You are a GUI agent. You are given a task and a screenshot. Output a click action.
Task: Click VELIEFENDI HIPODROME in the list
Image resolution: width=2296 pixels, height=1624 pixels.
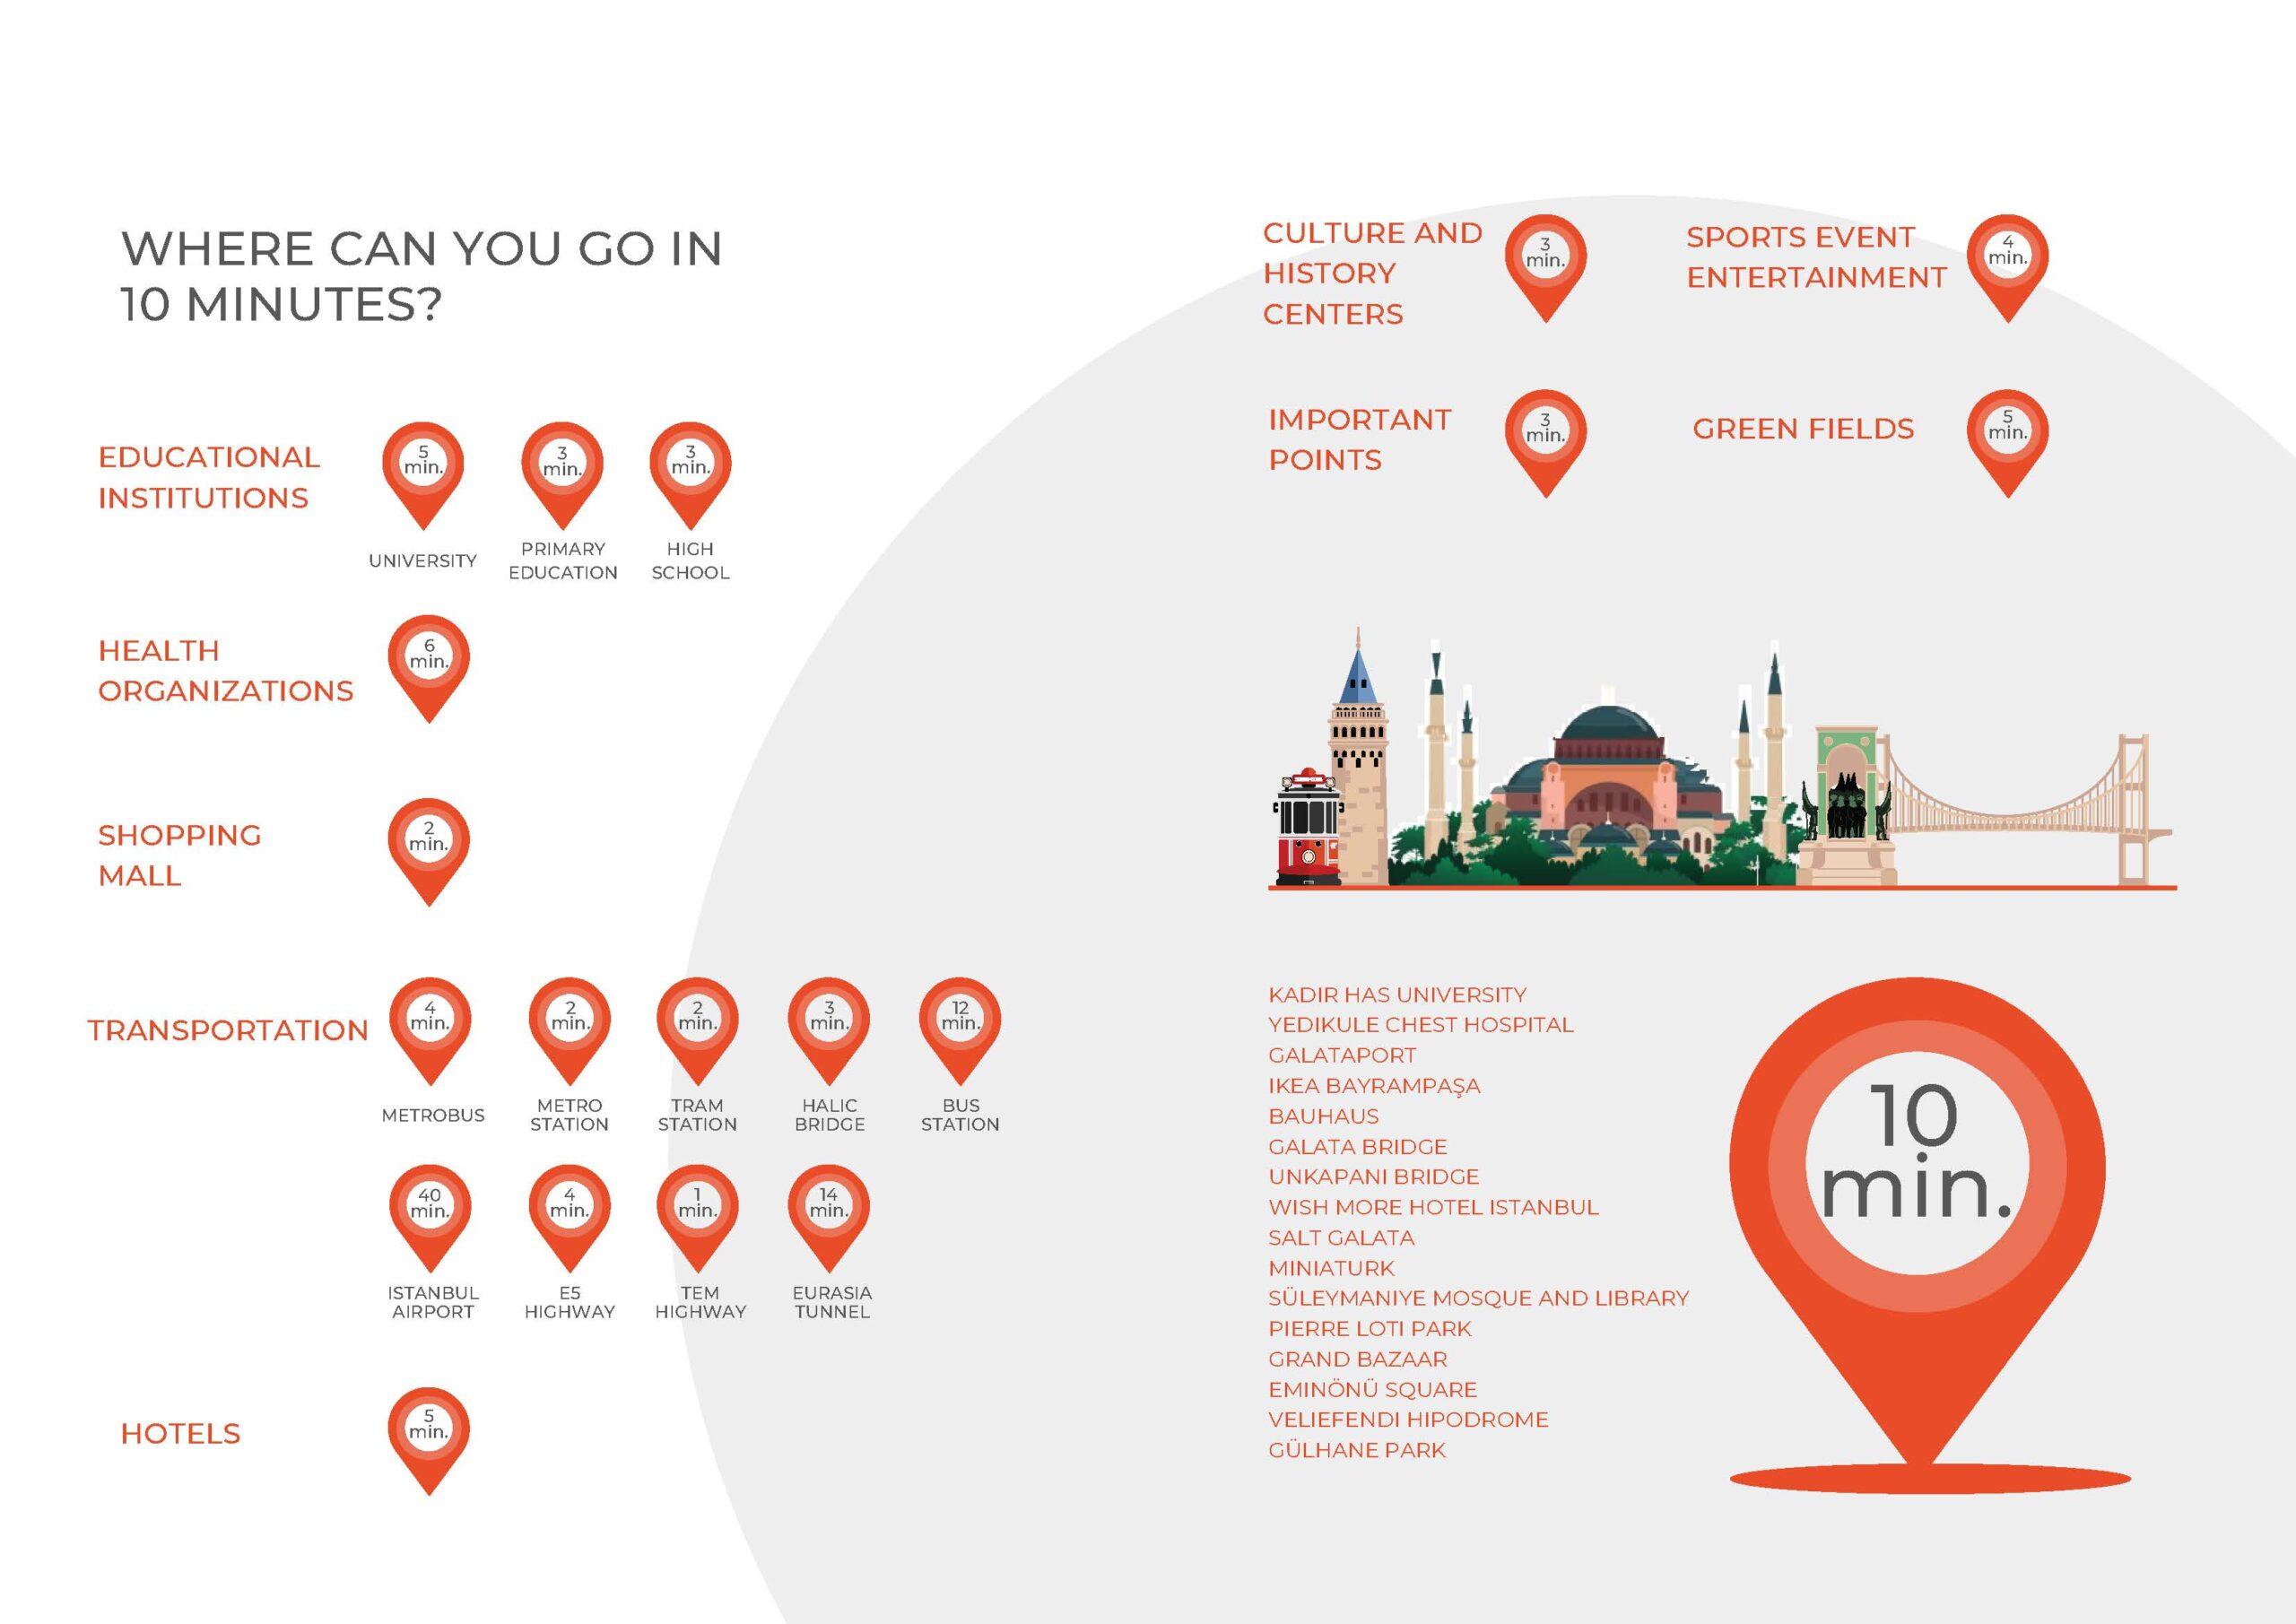(1408, 1420)
